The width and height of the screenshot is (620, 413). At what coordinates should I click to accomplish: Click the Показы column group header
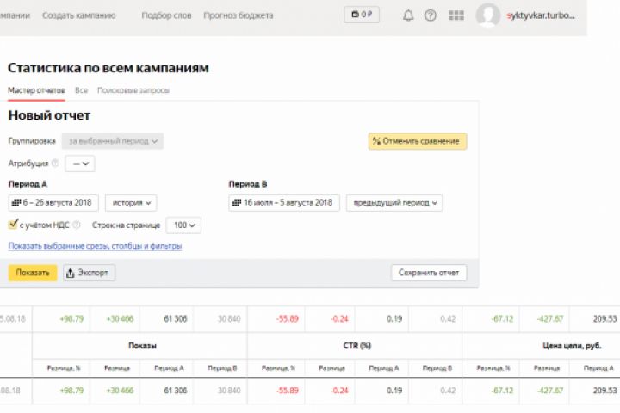click(142, 345)
